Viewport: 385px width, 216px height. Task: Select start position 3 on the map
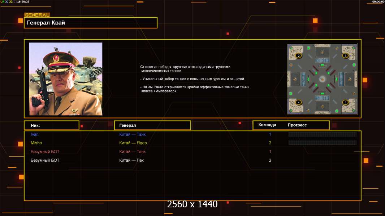click(345, 56)
